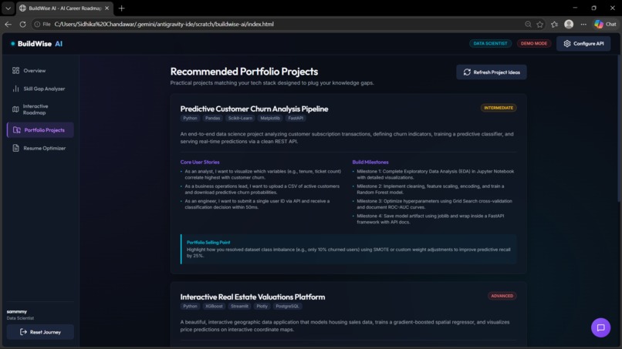622x349 pixels.
Task: Click the Scikit-Learn tag
Action: [x=240, y=118]
